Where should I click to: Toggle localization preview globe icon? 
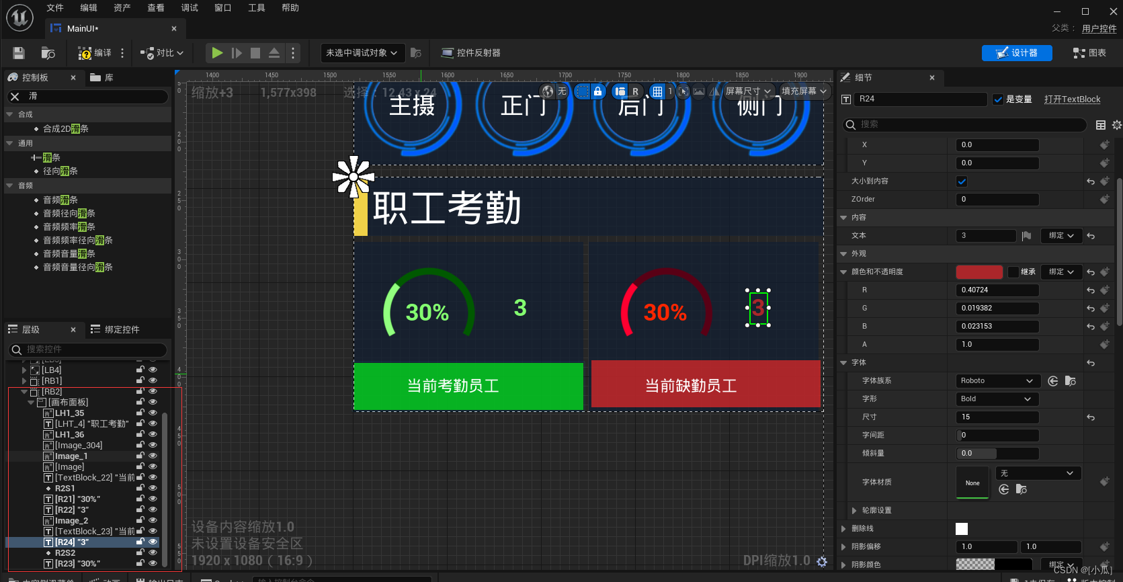click(x=548, y=91)
